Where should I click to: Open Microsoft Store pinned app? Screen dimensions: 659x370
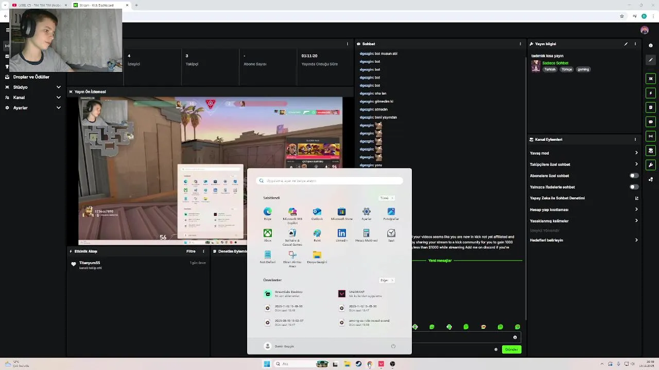tap(342, 214)
